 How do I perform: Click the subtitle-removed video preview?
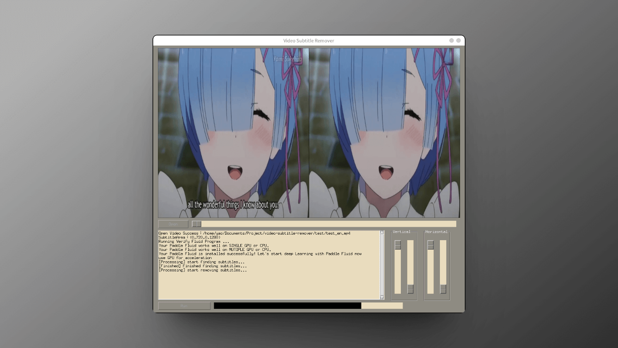click(385, 133)
